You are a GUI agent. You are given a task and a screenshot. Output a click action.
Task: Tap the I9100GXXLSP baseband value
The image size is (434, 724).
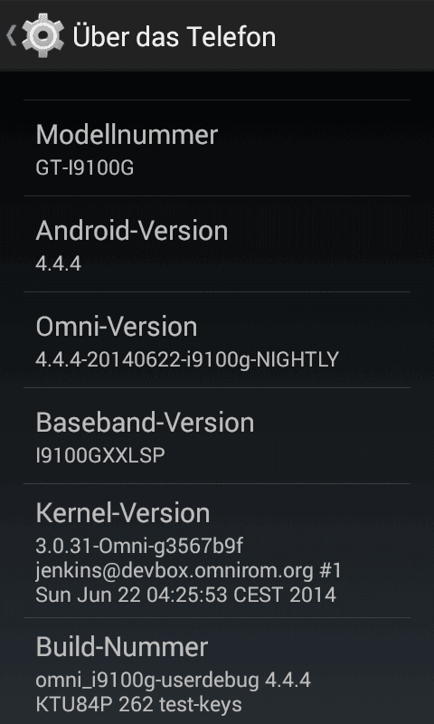coord(100,455)
